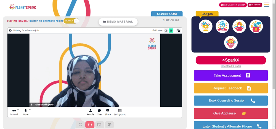The image size is (276, 129).
Task: Expand microphone options arrow
Action: (30, 109)
